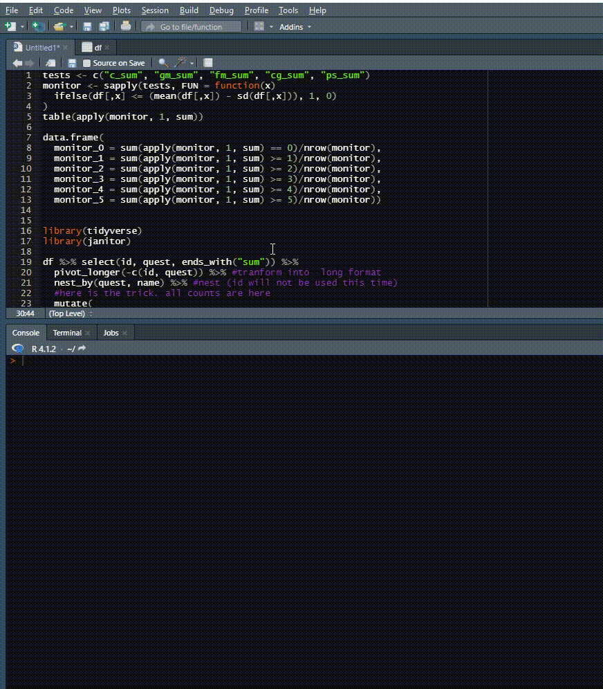603x689 pixels.
Task: Toggle the Source on Save checkbox
Action: tap(86, 63)
